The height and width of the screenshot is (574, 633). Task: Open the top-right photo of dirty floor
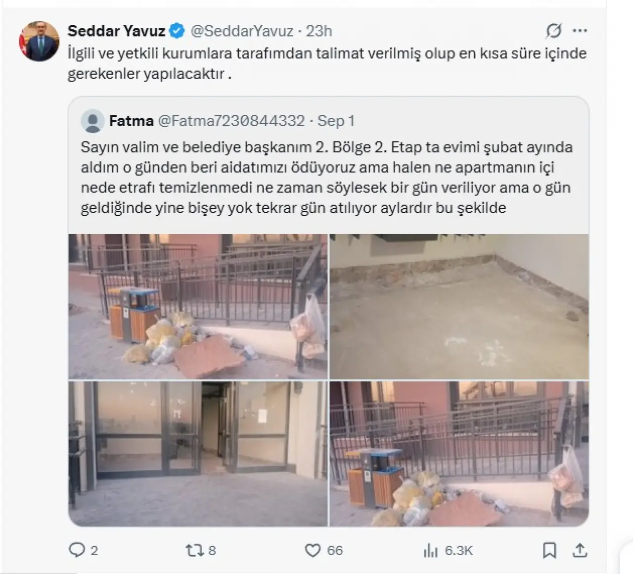459,307
